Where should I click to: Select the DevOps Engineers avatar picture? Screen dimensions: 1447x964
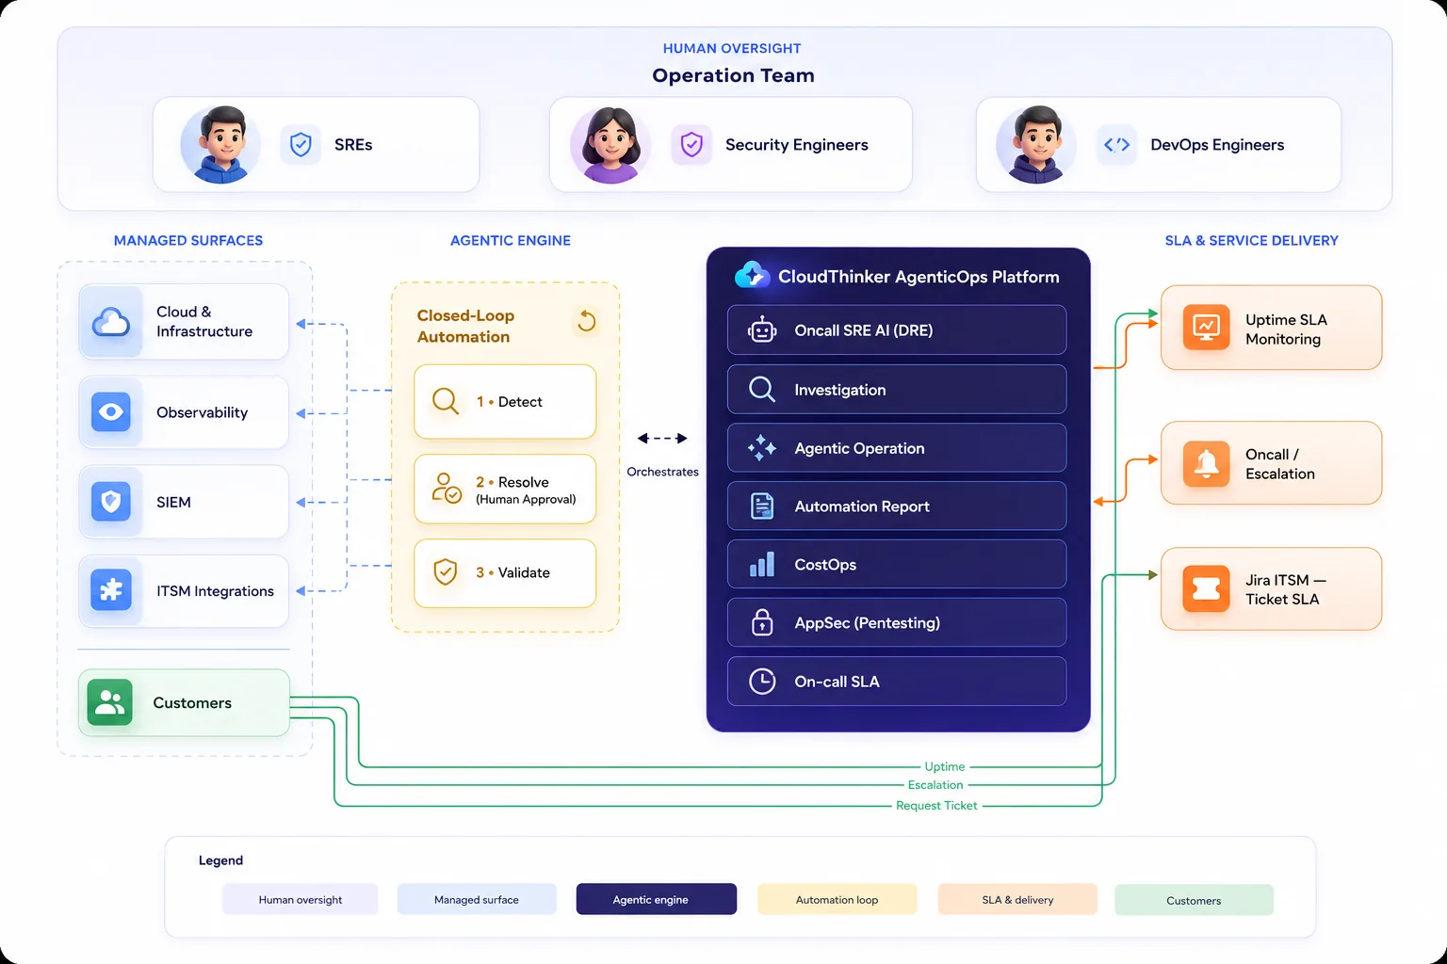[1036, 144]
